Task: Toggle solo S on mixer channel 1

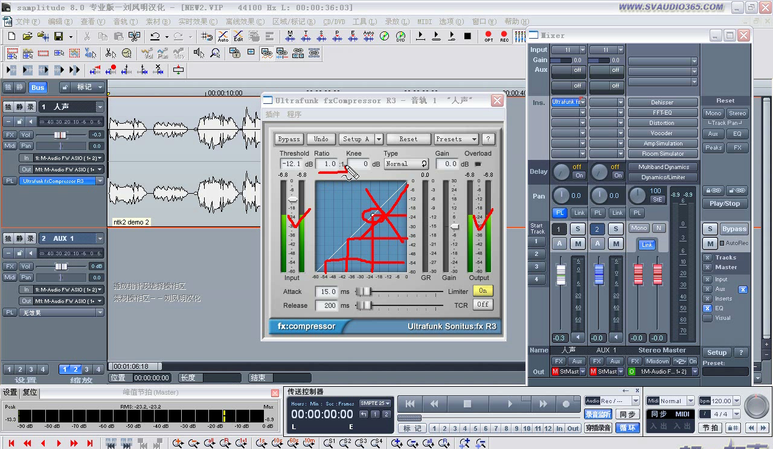Action: pos(577,229)
